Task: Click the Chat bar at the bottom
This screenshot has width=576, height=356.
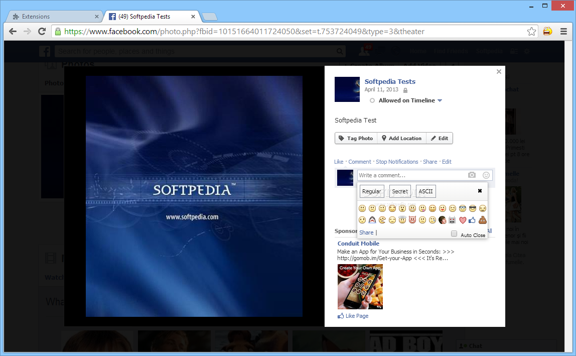Action: tap(506, 346)
